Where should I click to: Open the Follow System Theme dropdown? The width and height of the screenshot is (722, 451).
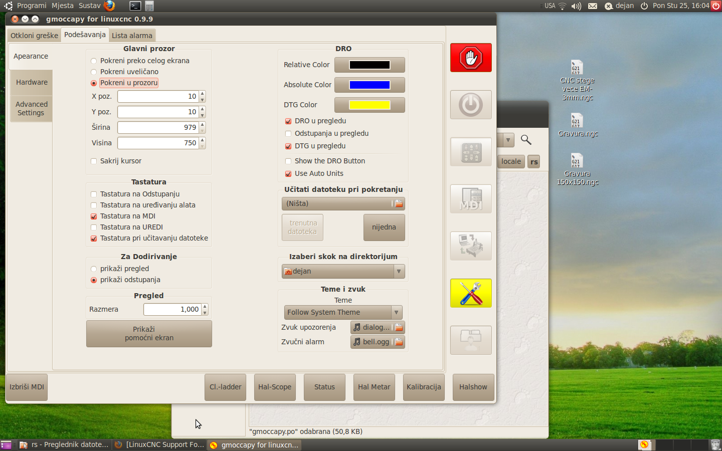point(343,312)
